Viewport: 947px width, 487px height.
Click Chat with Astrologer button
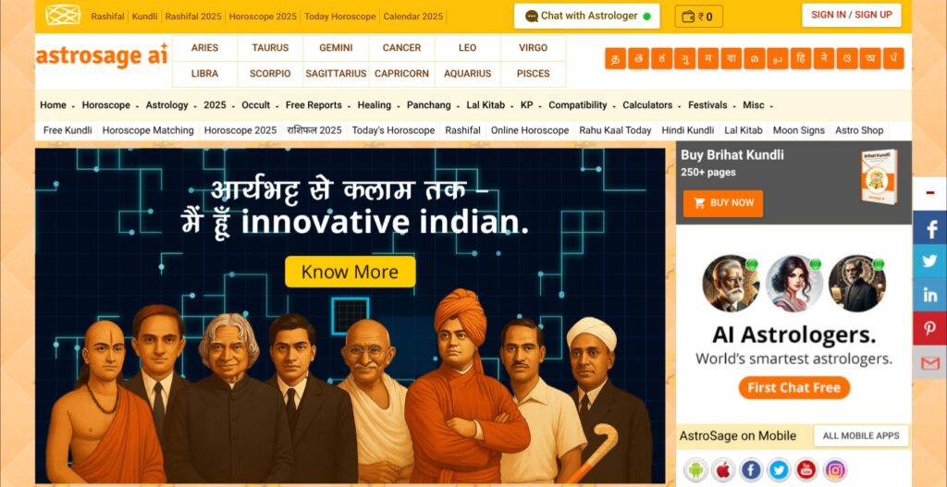pyautogui.click(x=586, y=17)
